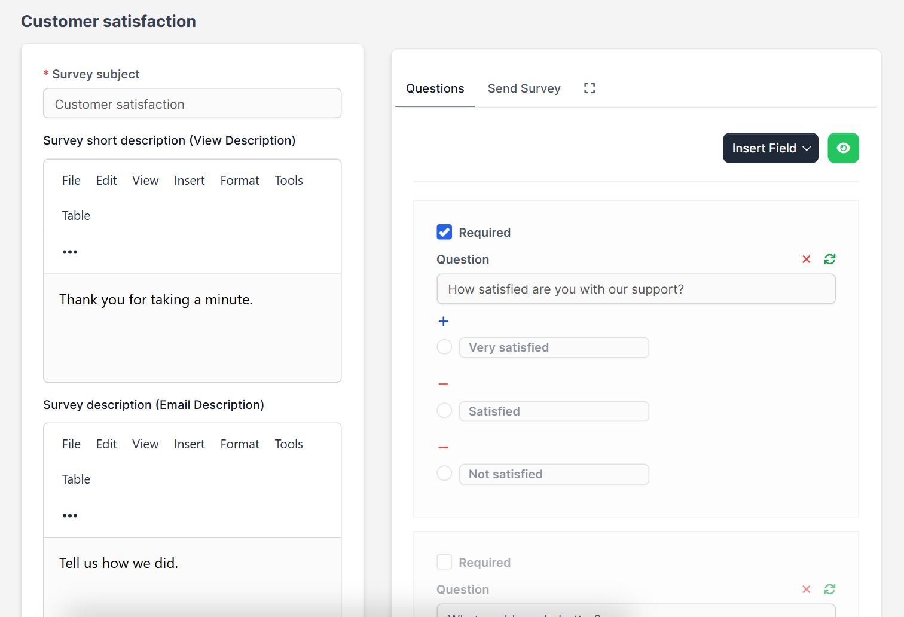Click the 'Tell us how we did.' text

pos(118,563)
